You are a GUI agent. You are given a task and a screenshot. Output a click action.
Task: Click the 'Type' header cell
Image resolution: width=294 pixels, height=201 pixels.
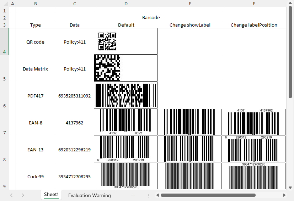36,25
